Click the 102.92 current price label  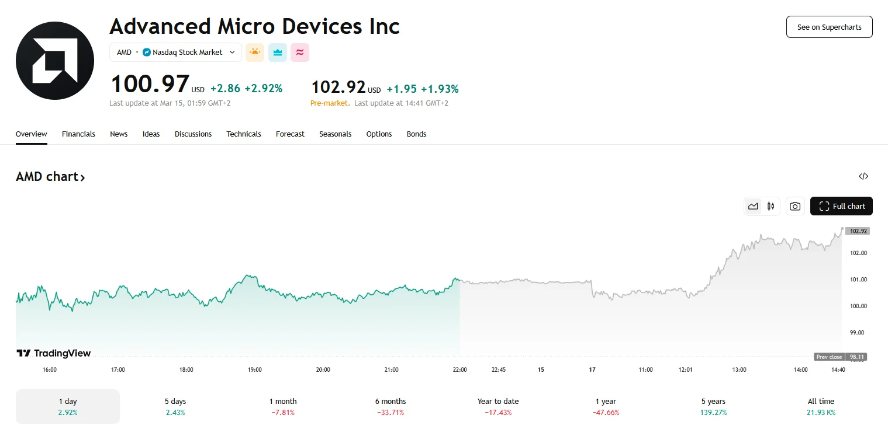(x=858, y=231)
